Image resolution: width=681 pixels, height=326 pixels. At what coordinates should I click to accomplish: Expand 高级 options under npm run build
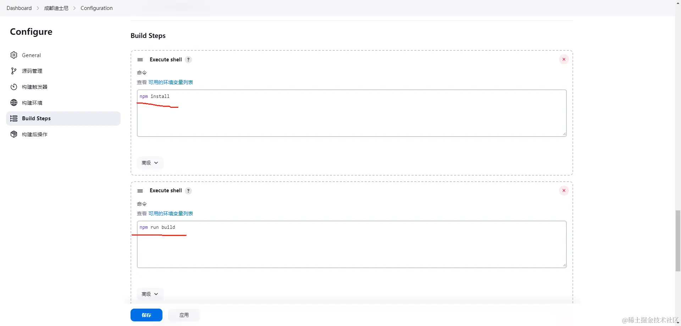(x=150, y=294)
